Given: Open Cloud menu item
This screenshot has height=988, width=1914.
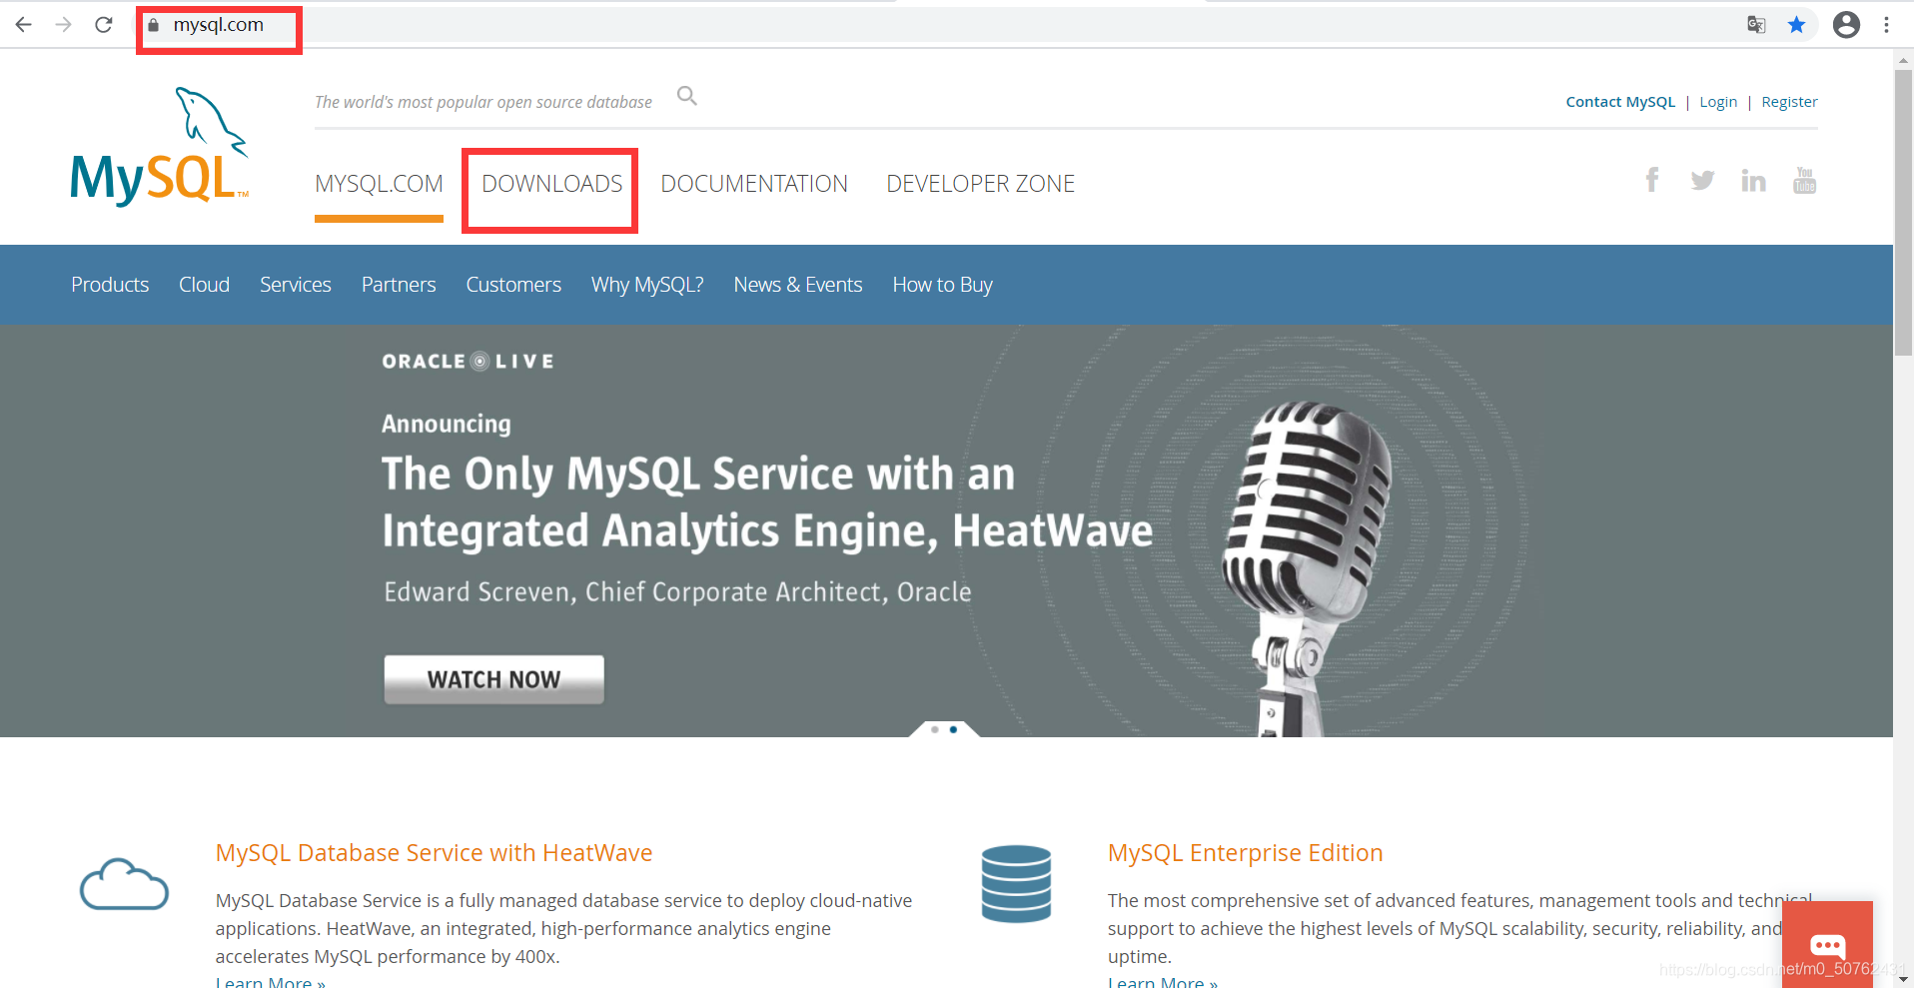Looking at the screenshot, I should pos(204,285).
